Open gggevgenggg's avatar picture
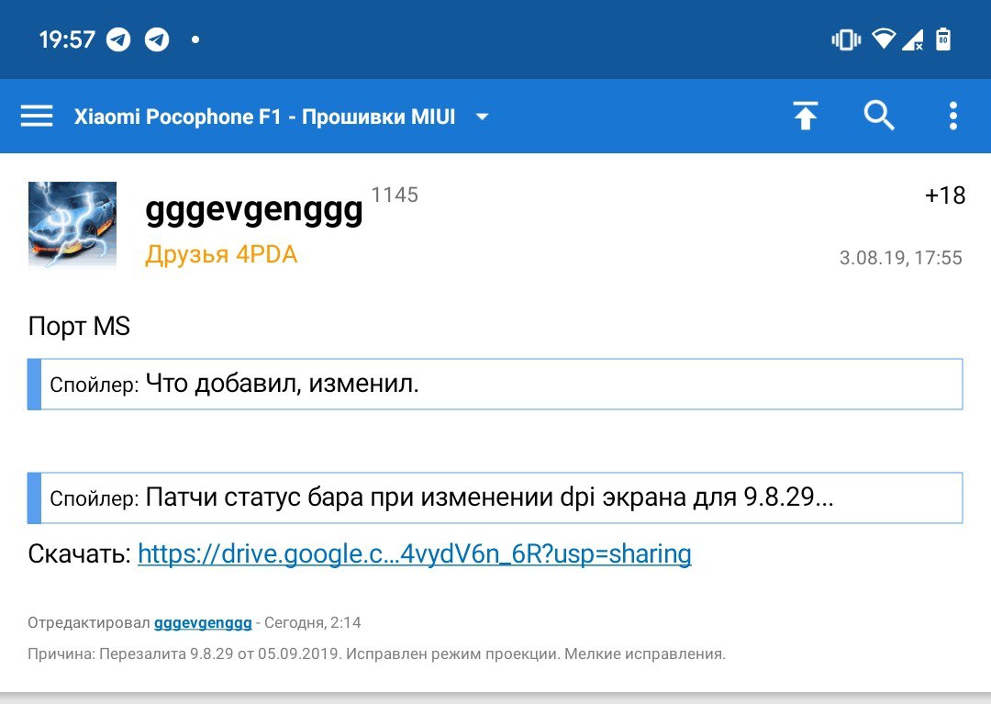Image resolution: width=991 pixels, height=704 pixels. (x=72, y=226)
